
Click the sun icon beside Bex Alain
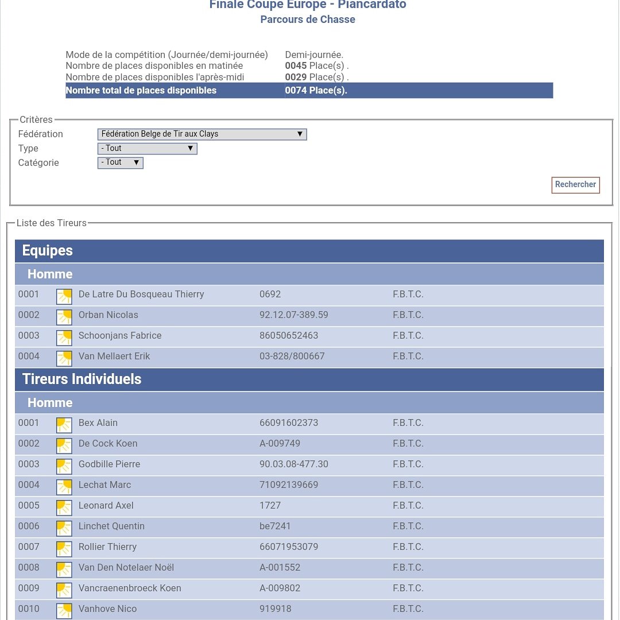pyautogui.click(x=64, y=425)
